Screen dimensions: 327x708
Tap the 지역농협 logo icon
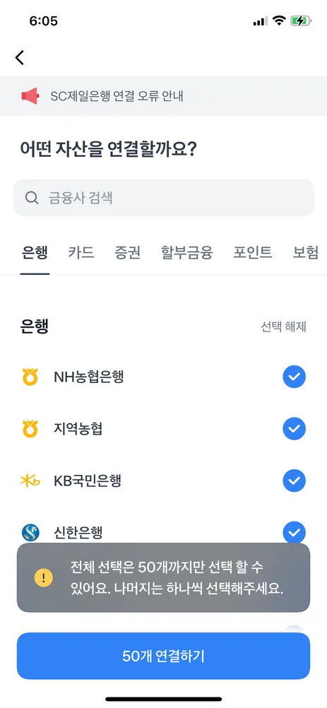point(30,429)
